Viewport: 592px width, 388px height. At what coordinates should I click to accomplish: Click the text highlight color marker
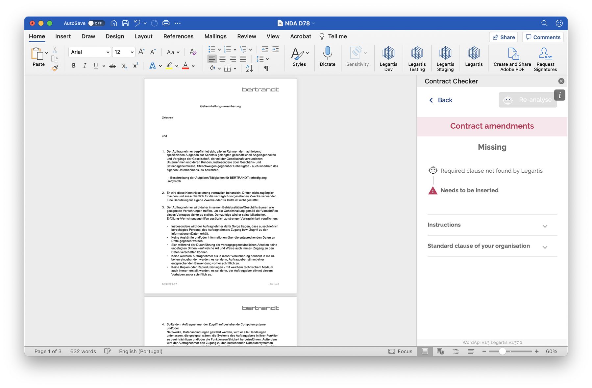point(169,66)
